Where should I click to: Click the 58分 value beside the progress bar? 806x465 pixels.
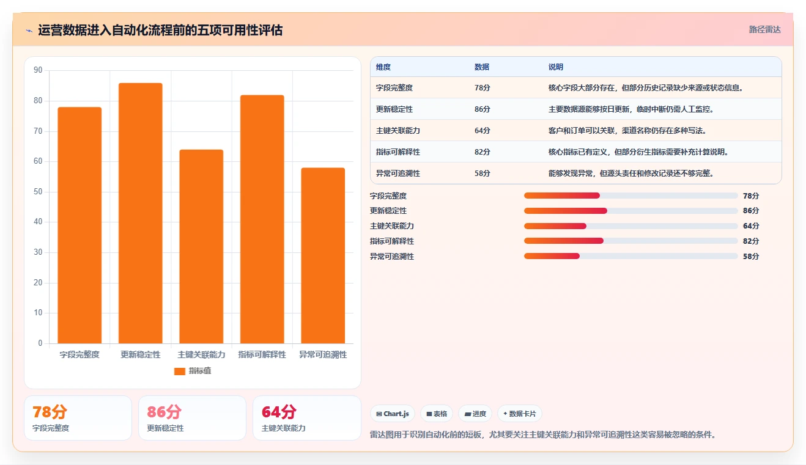tap(751, 257)
